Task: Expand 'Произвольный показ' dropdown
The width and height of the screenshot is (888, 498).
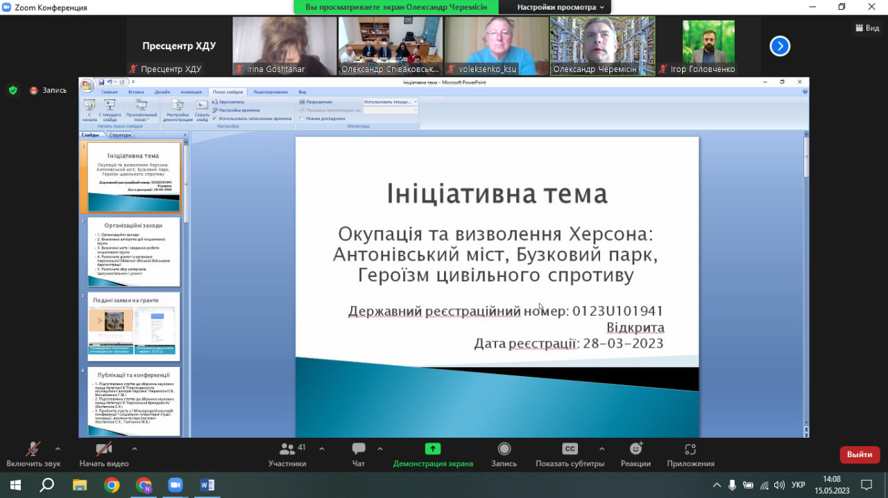Action: 142,110
